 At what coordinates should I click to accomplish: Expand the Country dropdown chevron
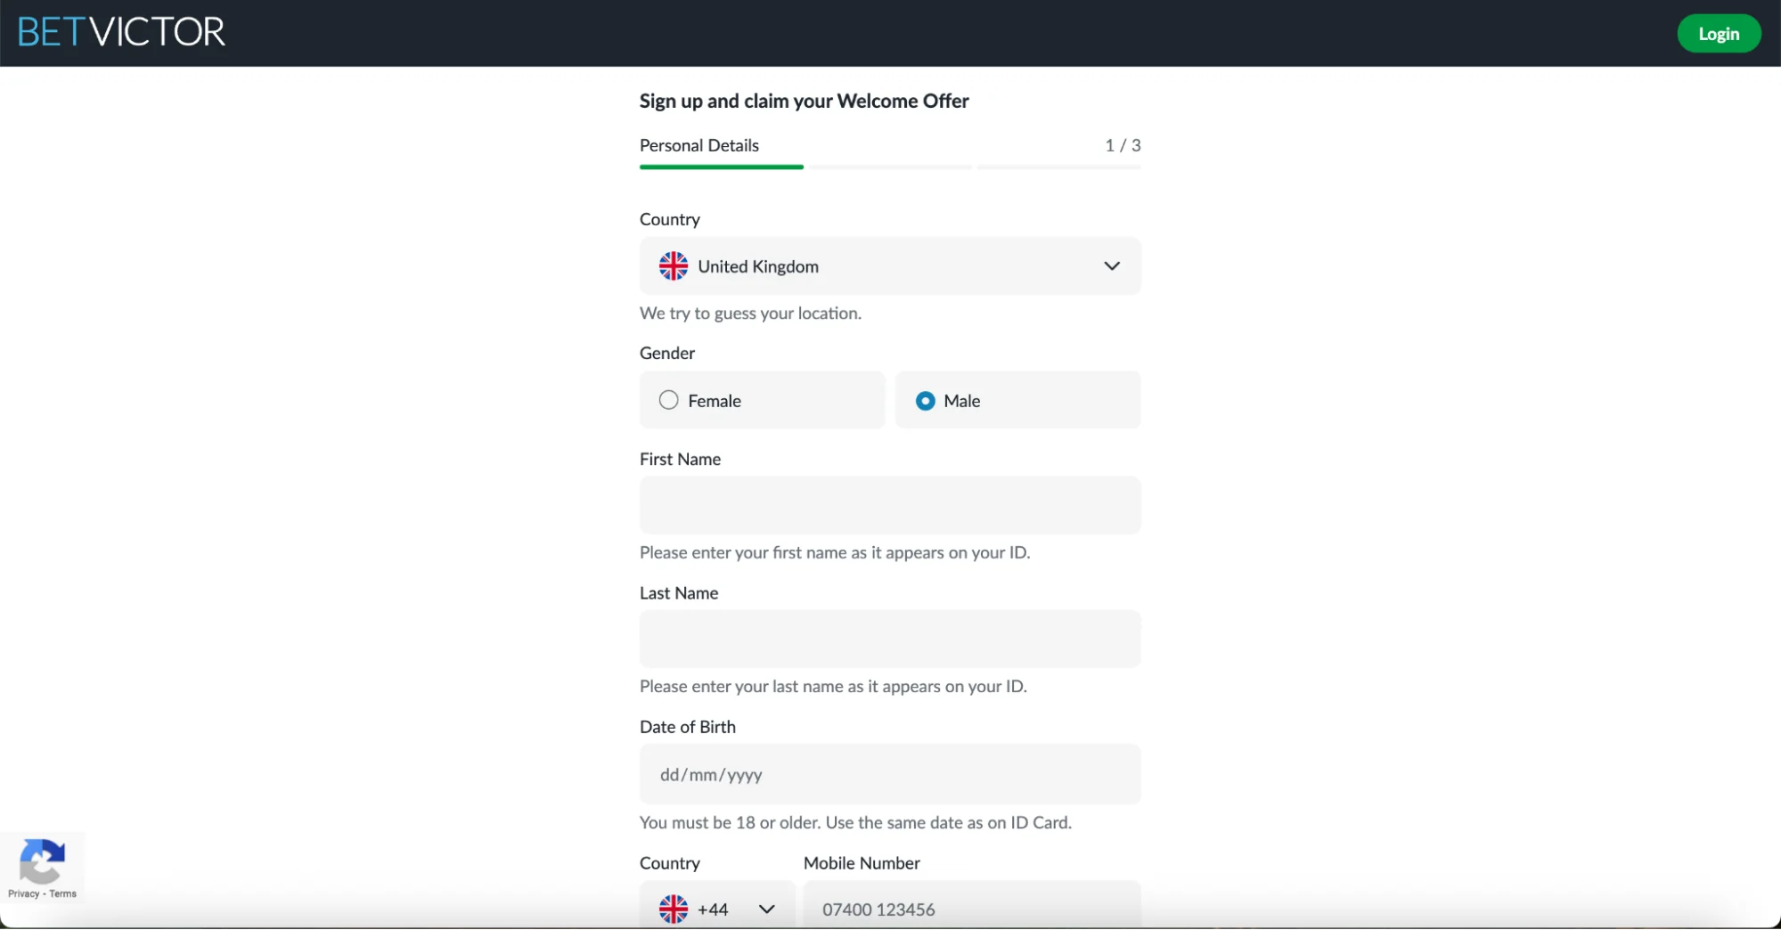1111,266
